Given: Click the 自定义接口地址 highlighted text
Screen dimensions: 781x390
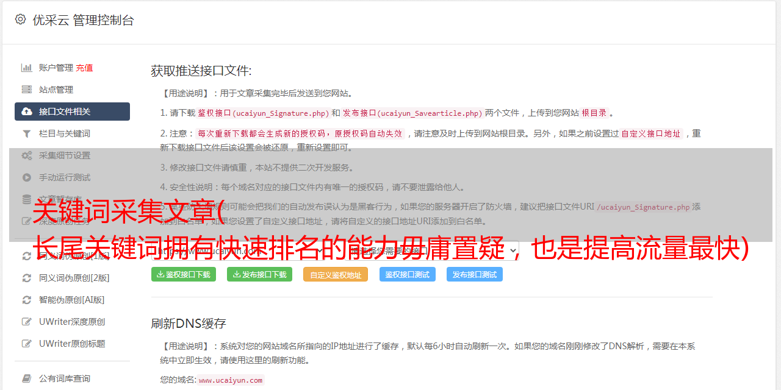Looking at the screenshot, I should click(x=651, y=133).
